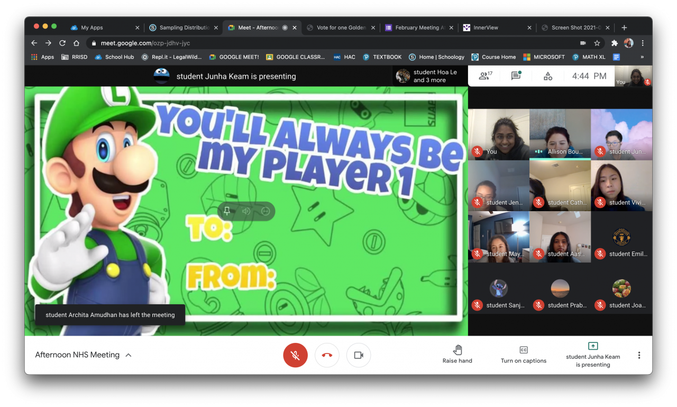The image size is (677, 407).
Task: Unmute your microphone
Action: (x=295, y=355)
